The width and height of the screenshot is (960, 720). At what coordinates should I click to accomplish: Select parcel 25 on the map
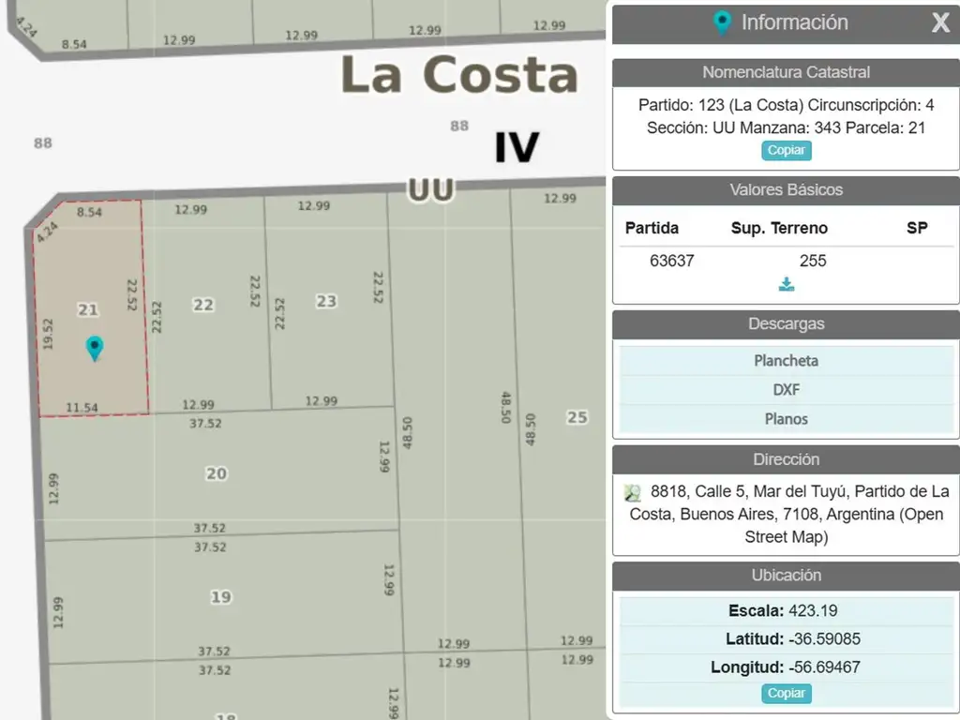(x=577, y=416)
